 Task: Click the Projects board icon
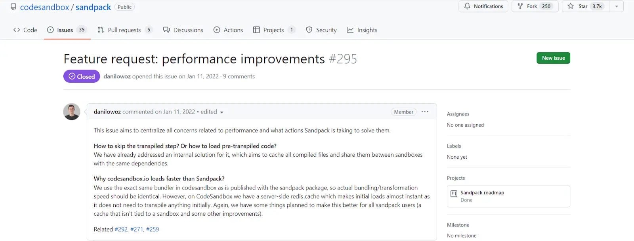[x=256, y=29]
